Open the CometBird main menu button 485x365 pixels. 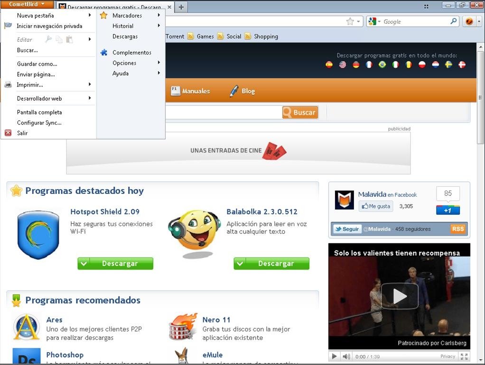pos(27,4)
